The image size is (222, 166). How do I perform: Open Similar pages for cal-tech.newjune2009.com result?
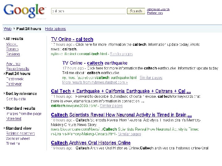(x=111, y=106)
